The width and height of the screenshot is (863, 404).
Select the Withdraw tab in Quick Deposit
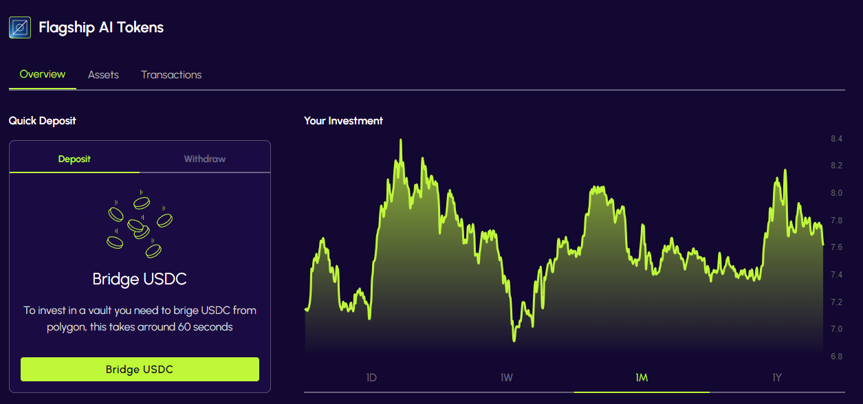tap(205, 159)
